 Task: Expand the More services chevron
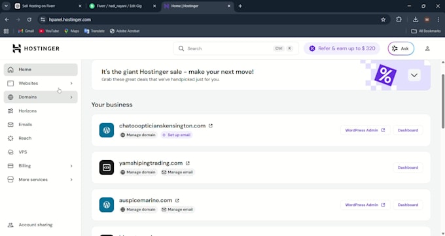click(x=71, y=180)
